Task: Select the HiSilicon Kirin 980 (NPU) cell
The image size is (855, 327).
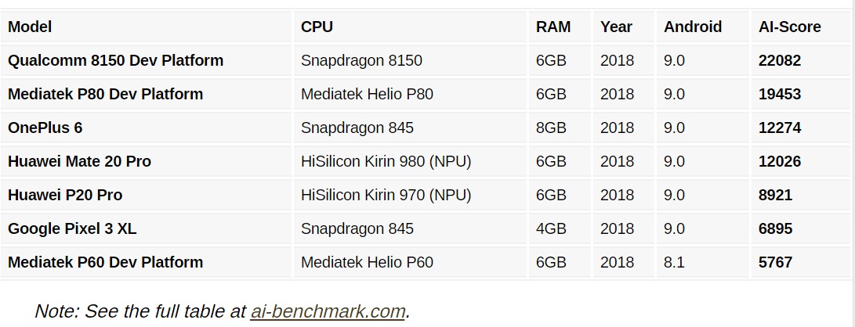Action: tap(386, 161)
